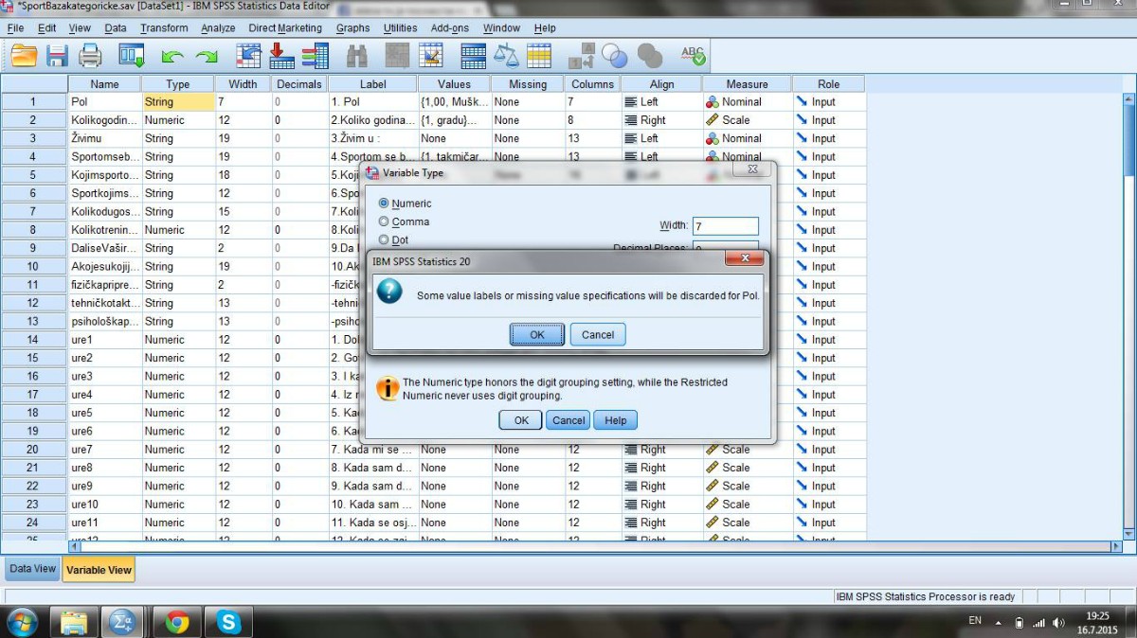Click the Variable View tab
Image resolution: width=1137 pixels, height=638 pixels.
coord(99,570)
